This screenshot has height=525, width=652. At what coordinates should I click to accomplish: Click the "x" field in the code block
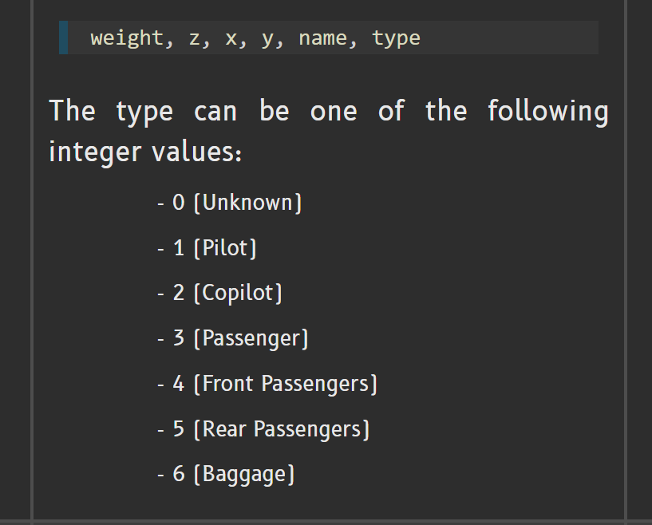click(x=231, y=38)
